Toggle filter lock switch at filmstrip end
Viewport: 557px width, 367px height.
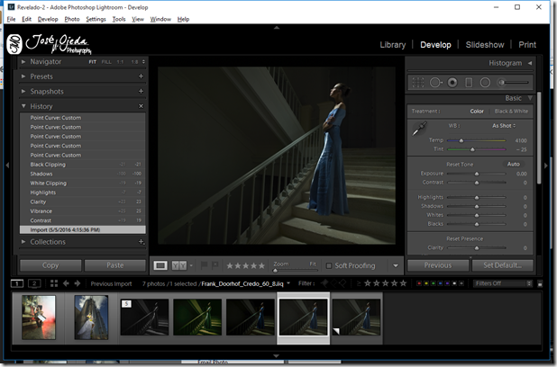[x=540, y=283]
